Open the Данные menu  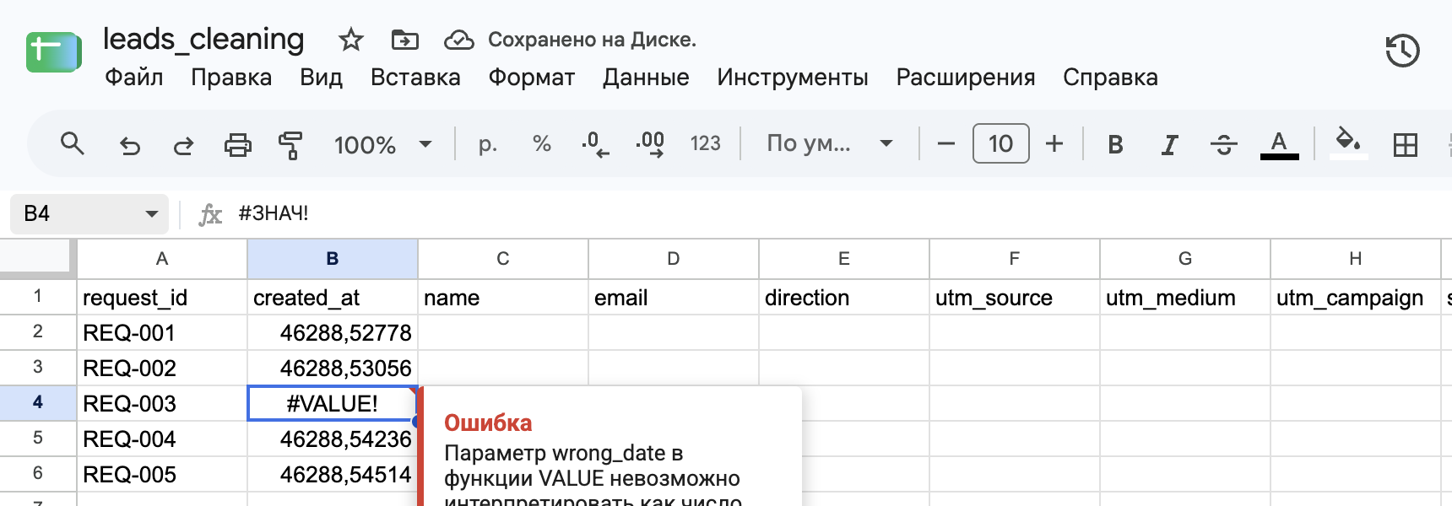click(646, 78)
